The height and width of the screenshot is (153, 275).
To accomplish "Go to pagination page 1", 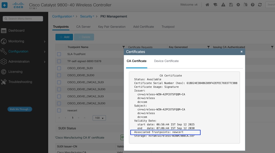I will pyautogui.click(x=73, y=118).
